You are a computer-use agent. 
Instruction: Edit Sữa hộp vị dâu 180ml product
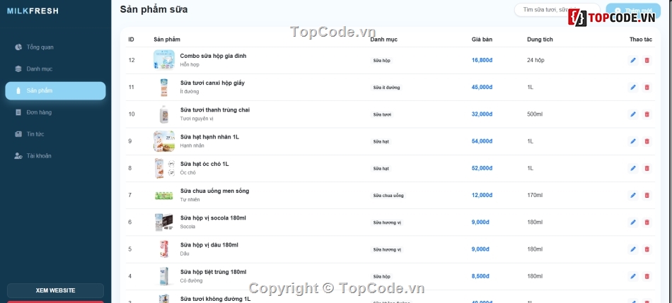(x=633, y=249)
